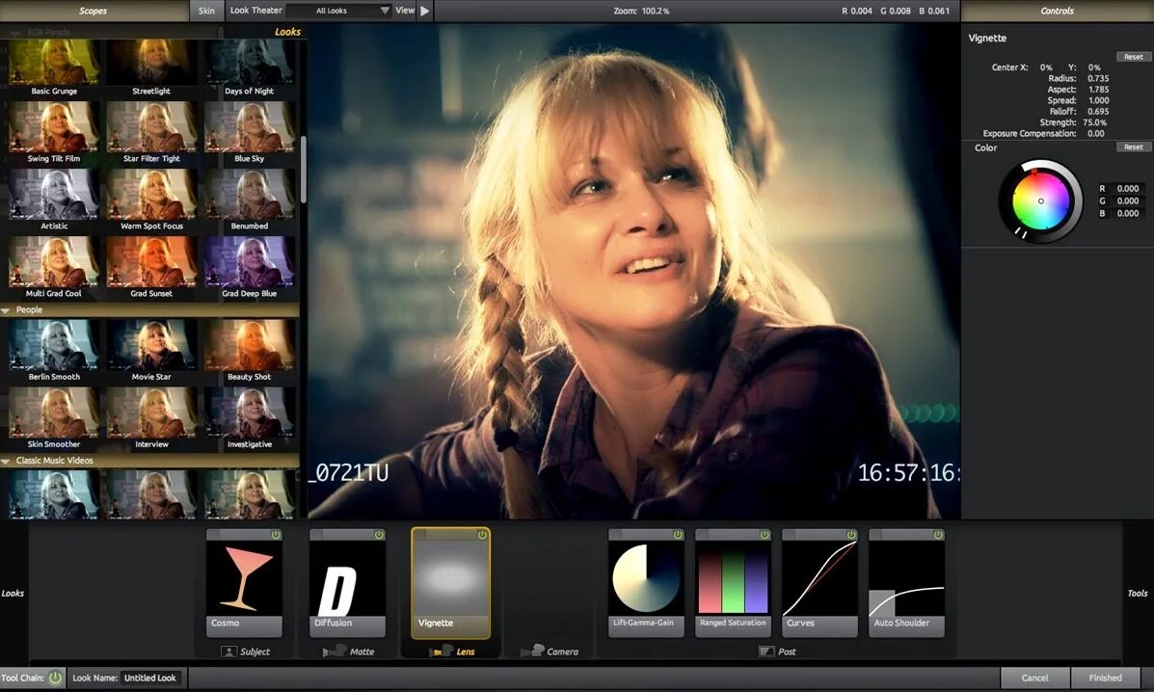1154x692 pixels.
Task: Toggle the Tool Chain power button
Action: (x=55, y=679)
